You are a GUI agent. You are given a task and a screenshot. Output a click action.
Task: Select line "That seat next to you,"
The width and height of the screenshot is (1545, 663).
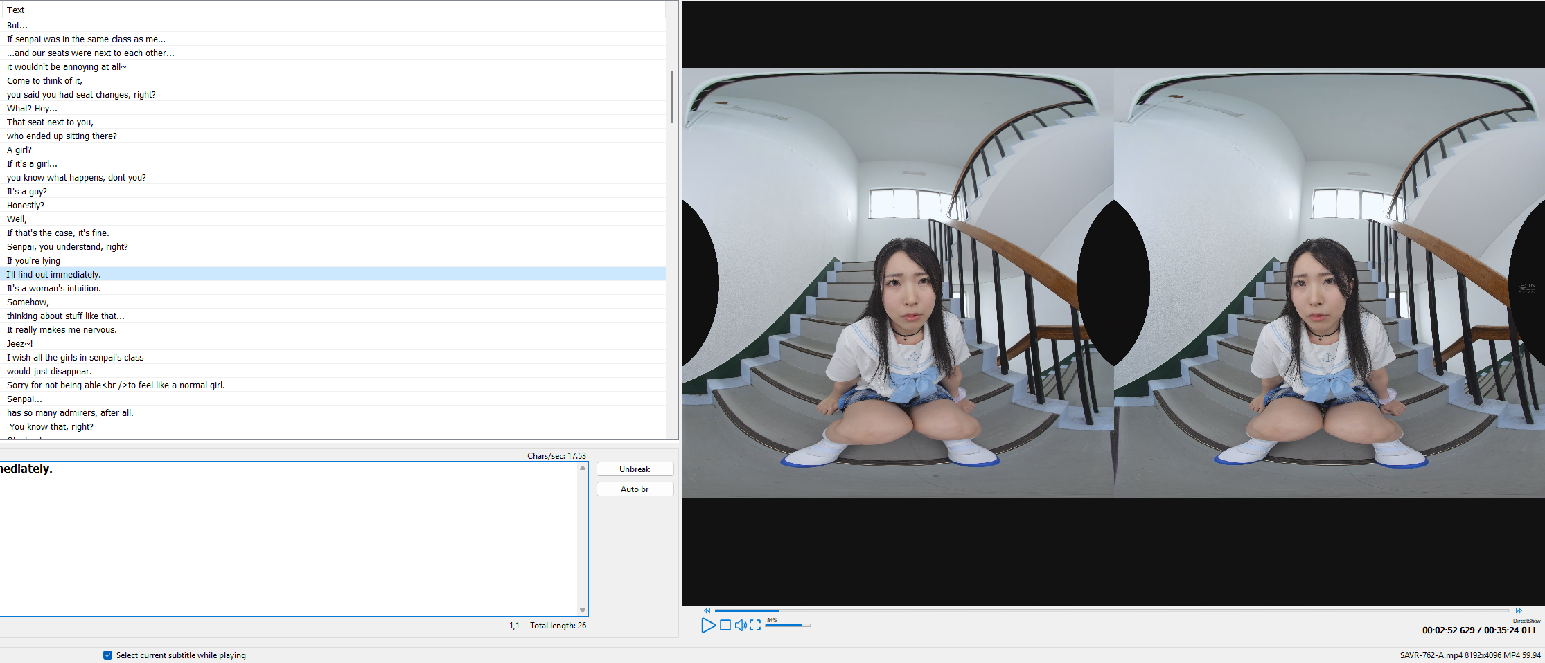334,122
